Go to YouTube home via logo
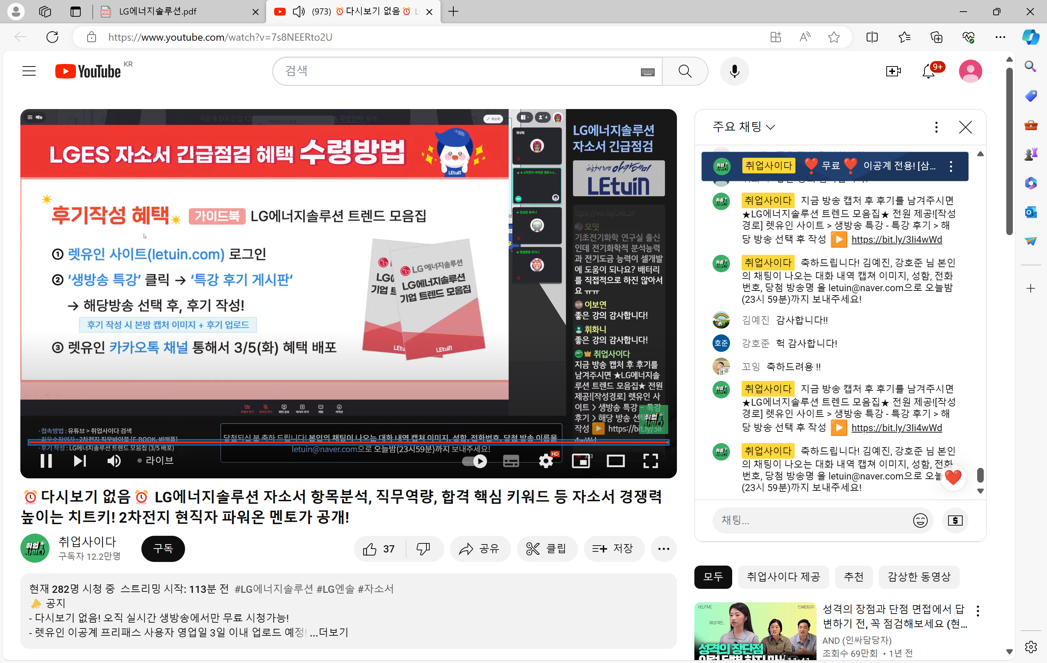This screenshot has height=663, width=1047. coord(88,71)
